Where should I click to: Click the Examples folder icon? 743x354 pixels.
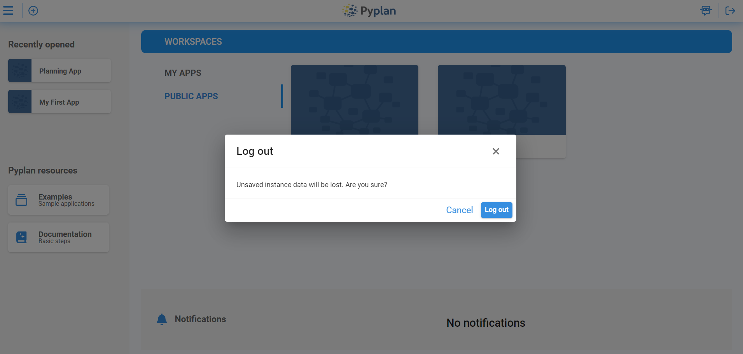[21, 200]
